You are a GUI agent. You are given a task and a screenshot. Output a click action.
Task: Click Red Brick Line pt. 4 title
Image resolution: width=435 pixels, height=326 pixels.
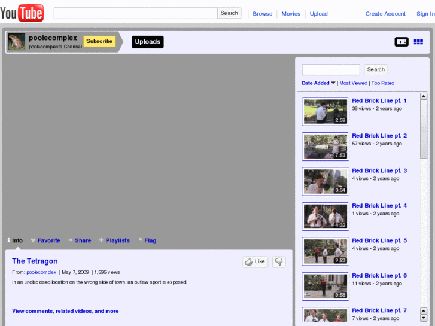(379, 206)
